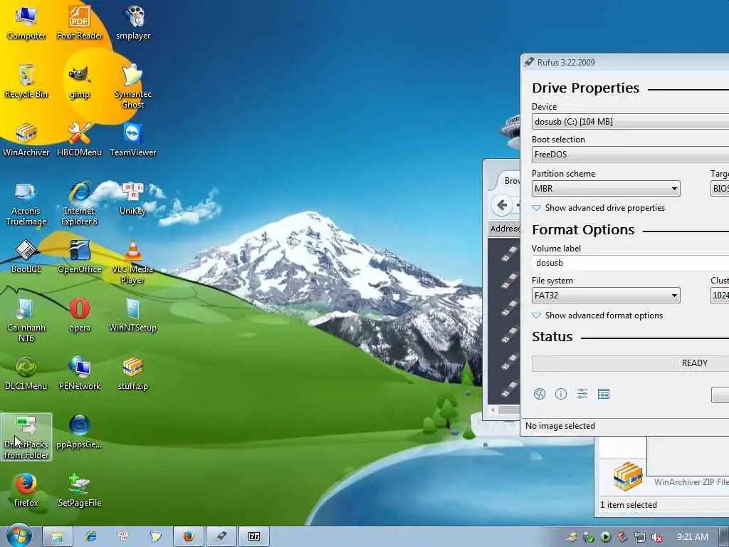Open Rufus language globe icon
The image size is (729, 547).
tap(540, 395)
